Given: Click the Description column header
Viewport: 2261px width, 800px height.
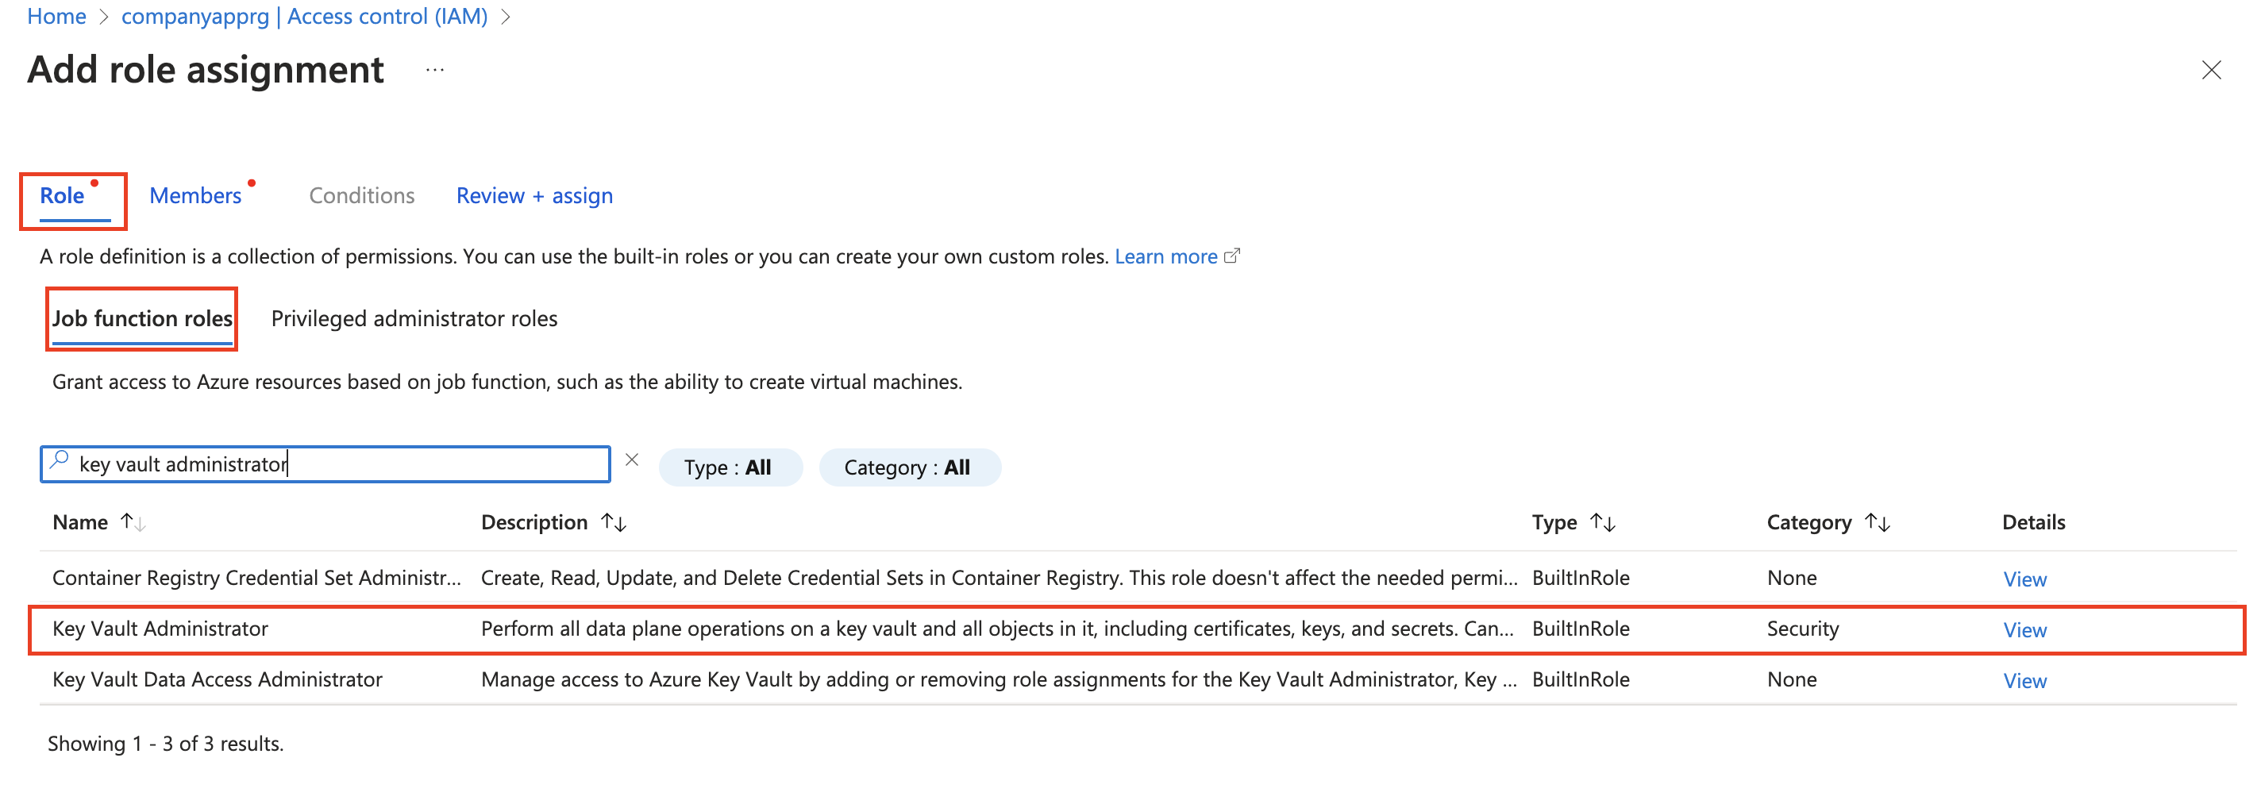Looking at the screenshot, I should [533, 523].
